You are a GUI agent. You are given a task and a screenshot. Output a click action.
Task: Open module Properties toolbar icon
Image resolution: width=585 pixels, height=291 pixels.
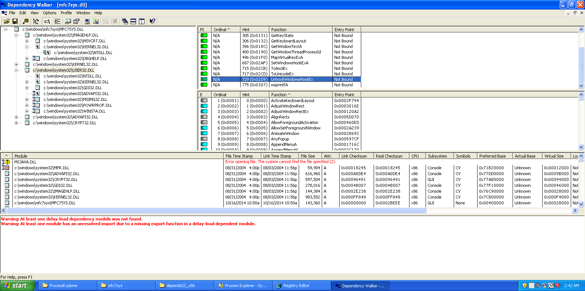coord(76,21)
